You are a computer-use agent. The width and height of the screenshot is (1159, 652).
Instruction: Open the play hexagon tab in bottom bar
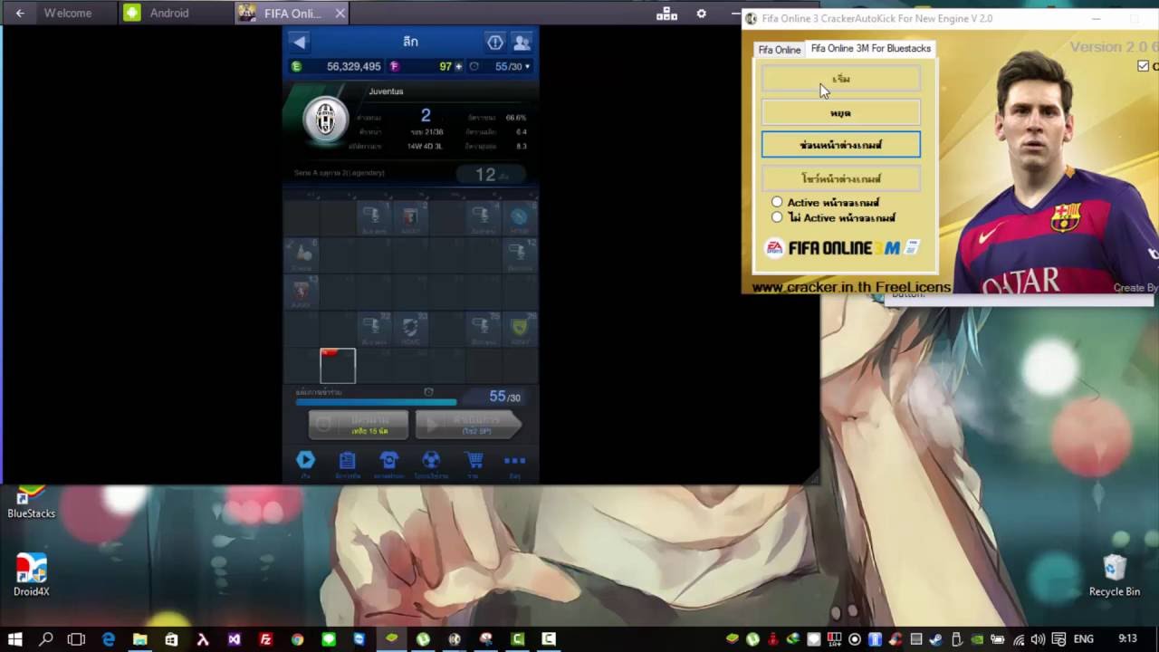tap(305, 460)
